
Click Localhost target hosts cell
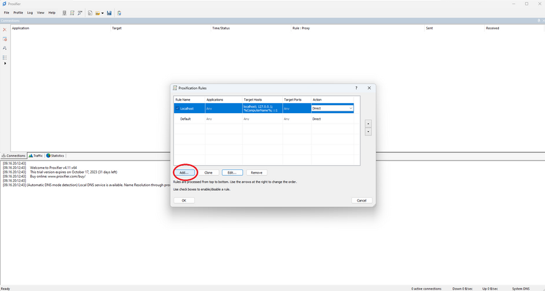coord(262,108)
